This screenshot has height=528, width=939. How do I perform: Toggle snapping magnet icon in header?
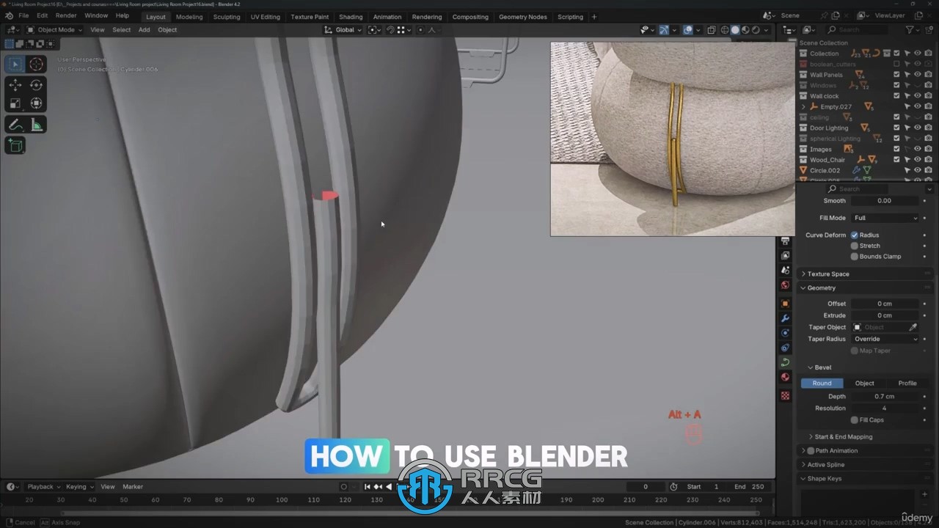pos(390,30)
